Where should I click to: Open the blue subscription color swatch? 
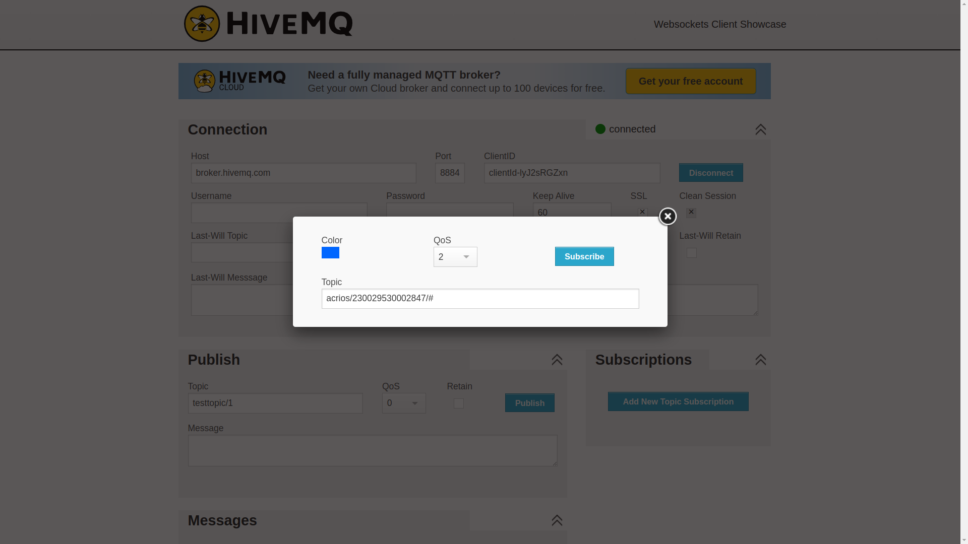coord(330,253)
